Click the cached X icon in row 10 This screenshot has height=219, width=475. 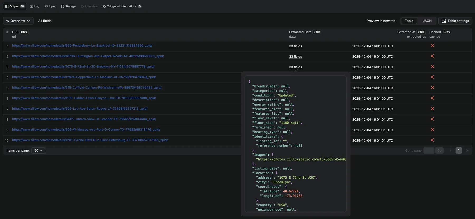432,140
